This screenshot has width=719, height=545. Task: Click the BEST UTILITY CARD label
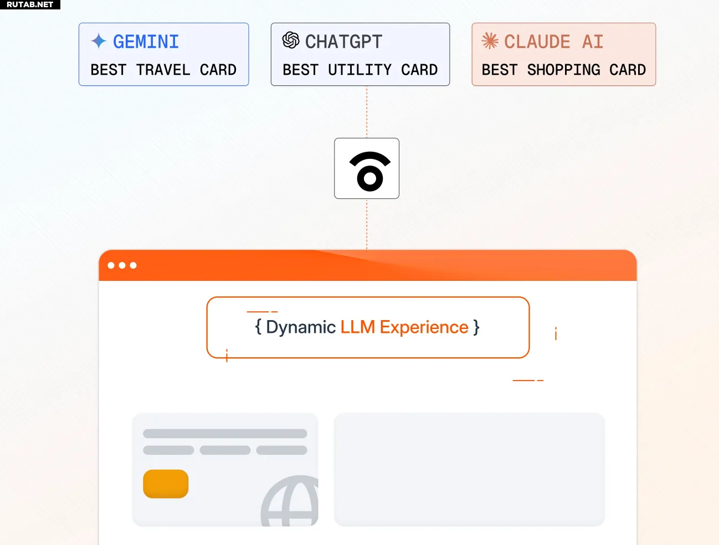(x=360, y=70)
